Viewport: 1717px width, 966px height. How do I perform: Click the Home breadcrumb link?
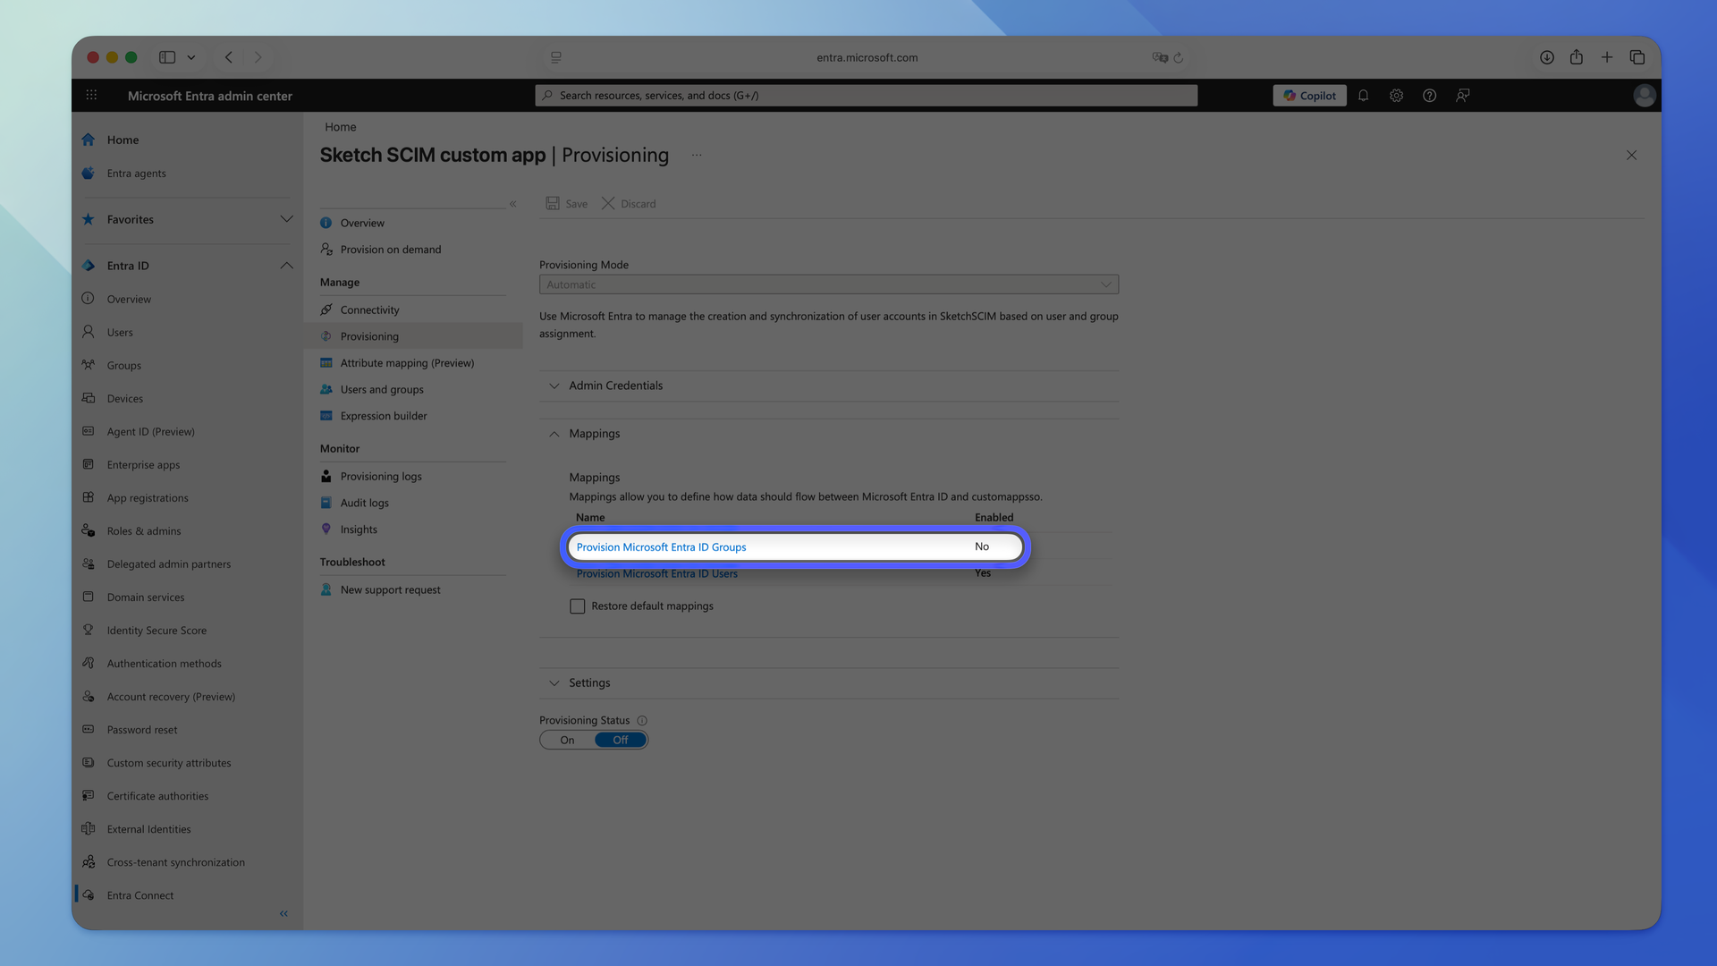tap(340, 127)
